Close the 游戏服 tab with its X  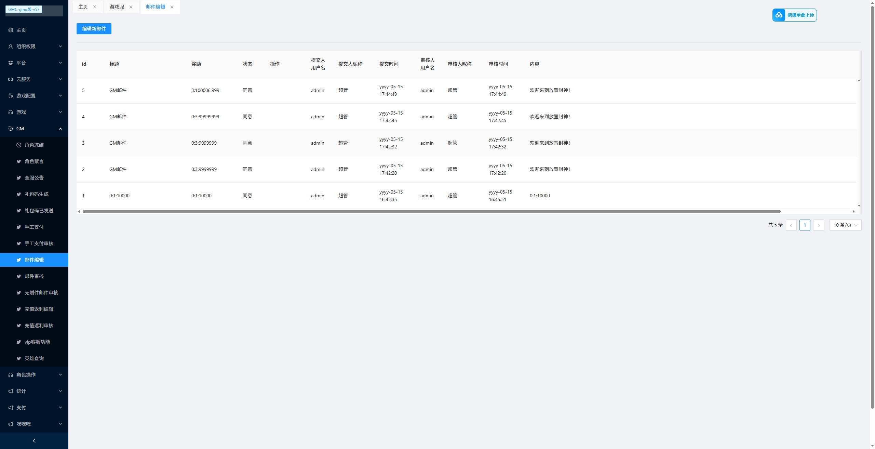pos(131,7)
